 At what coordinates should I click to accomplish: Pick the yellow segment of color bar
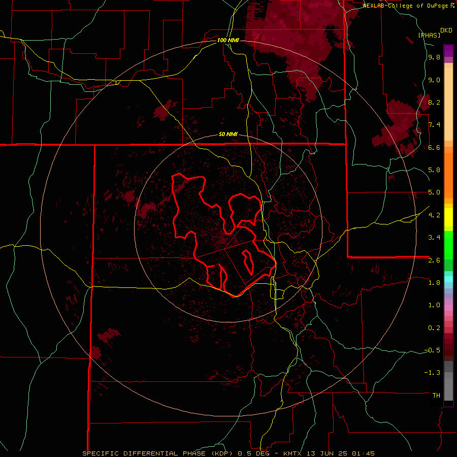pyautogui.click(x=448, y=217)
